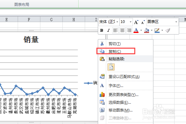This screenshot has width=186, height=124.
Task: Select column E header
Action: pos(9,19)
